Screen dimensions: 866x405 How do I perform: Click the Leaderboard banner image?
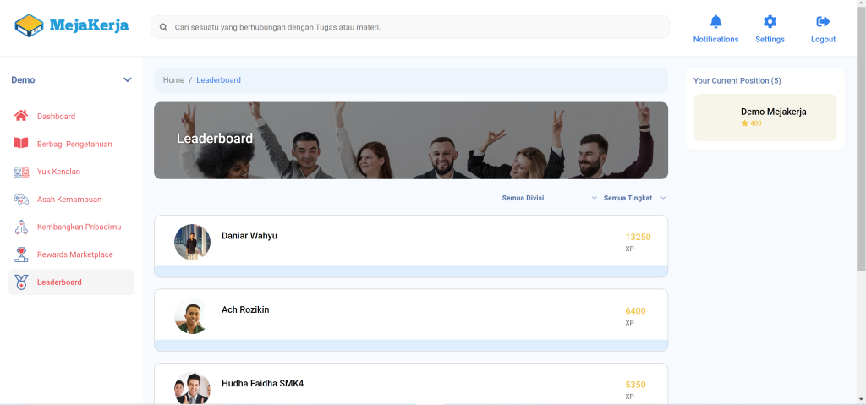point(411,140)
